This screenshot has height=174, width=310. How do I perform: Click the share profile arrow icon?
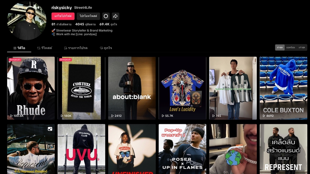pos(116,16)
